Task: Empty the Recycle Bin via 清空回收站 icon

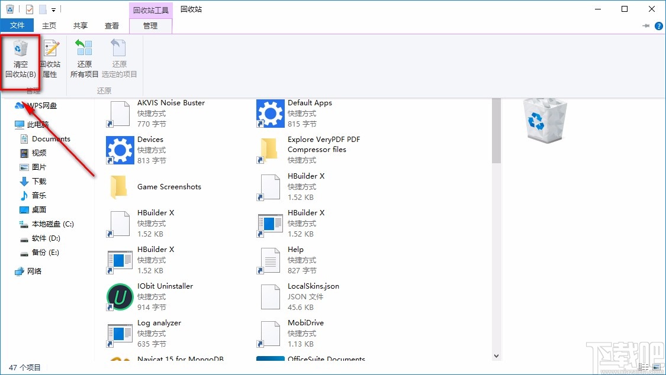Action: tap(21, 59)
